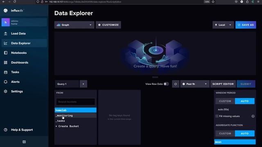Select the _monitoring bucket
This screenshot has width=262, height=147.
[x=75, y=116]
